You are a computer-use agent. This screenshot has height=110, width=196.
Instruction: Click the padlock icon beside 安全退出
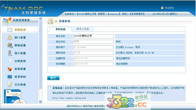[162, 8]
